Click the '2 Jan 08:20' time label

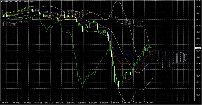tap(82, 103)
